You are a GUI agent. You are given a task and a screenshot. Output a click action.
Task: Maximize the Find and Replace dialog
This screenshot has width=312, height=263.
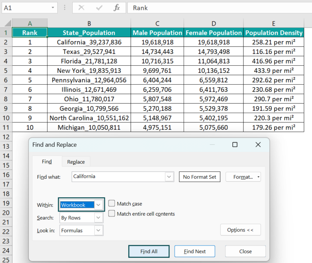[235, 145]
